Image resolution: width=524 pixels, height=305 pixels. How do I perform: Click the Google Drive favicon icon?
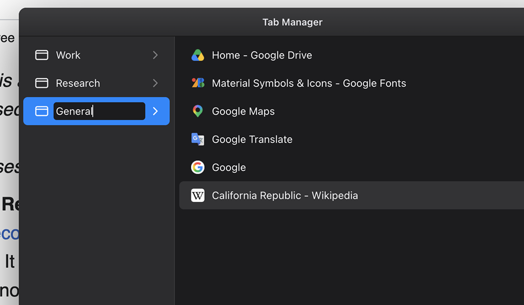click(198, 55)
